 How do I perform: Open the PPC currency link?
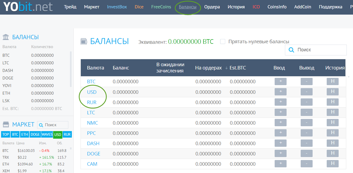click(x=91, y=133)
